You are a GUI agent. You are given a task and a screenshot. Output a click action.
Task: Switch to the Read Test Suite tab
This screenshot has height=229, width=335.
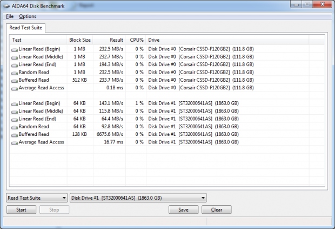[26, 27]
